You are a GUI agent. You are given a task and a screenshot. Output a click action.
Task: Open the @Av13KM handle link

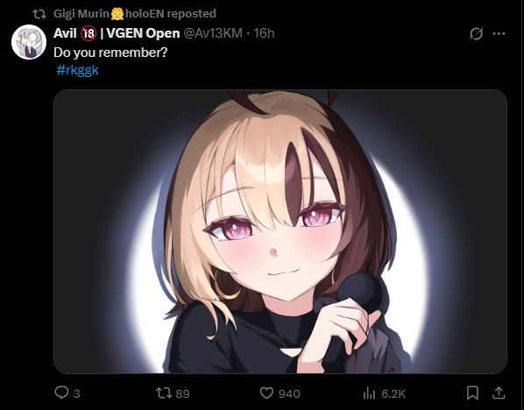click(x=213, y=33)
